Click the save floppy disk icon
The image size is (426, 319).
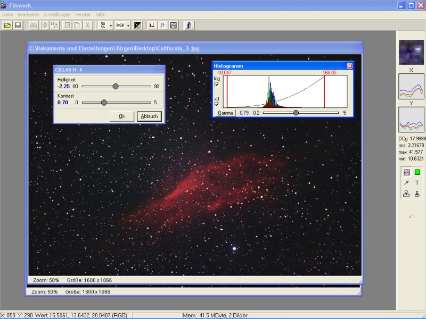pyautogui.click(x=18, y=25)
